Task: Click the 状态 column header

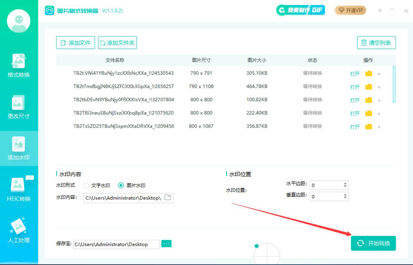Action: point(312,60)
